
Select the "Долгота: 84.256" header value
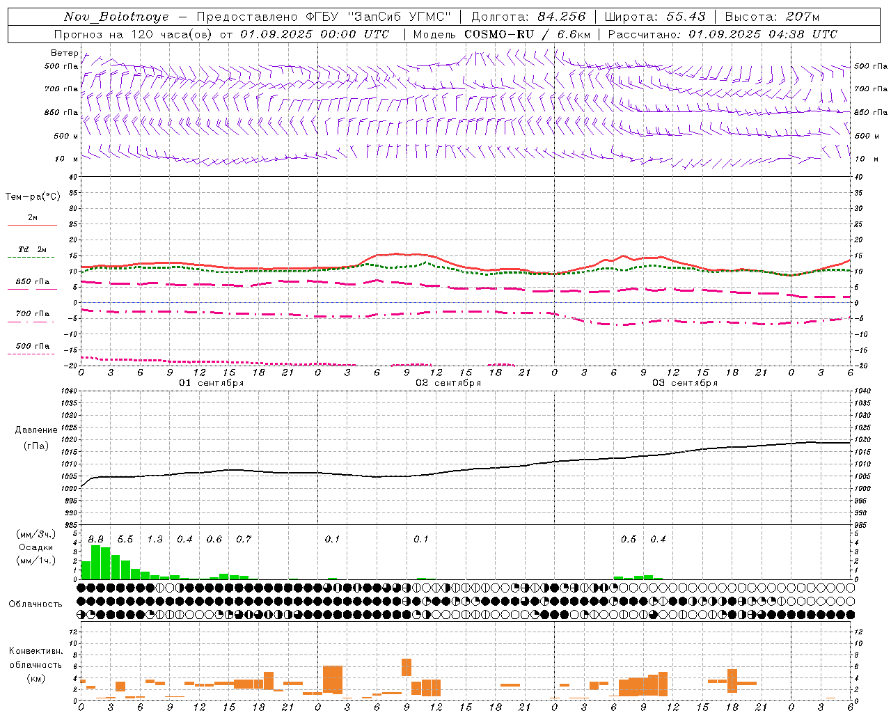(x=528, y=17)
